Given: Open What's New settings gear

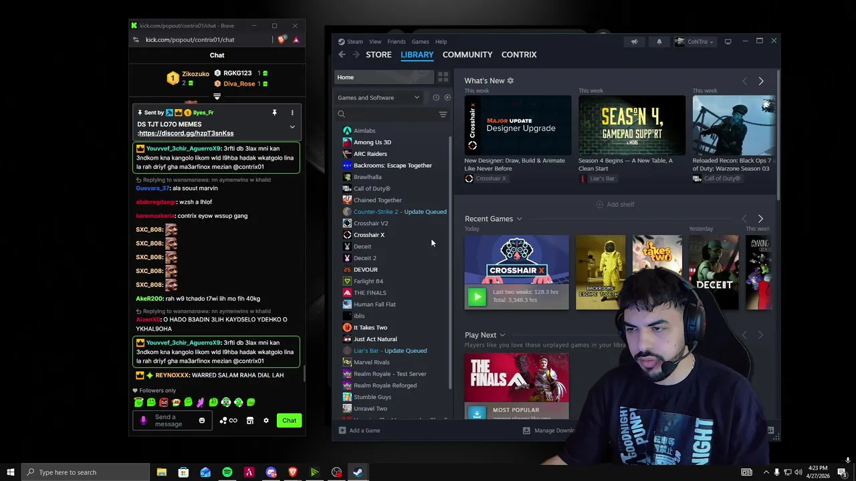Looking at the screenshot, I should point(510,81).
